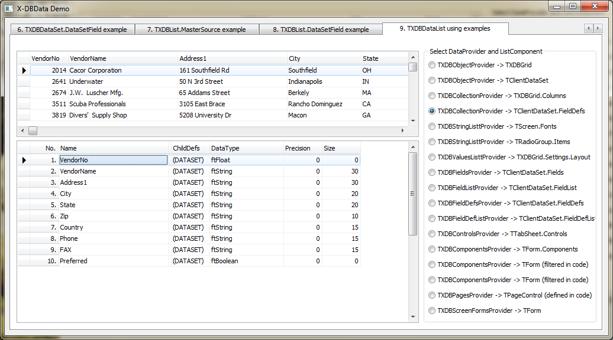Image resolution: width=613 pixels, height=340 pixels.
Task: Click the up arrow of the vendor grid scrollbar
Action: (412, 57)
